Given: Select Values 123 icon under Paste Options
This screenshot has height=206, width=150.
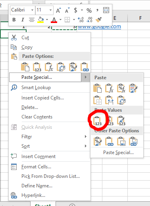Looking at the screenshot, I should [37, 67].
